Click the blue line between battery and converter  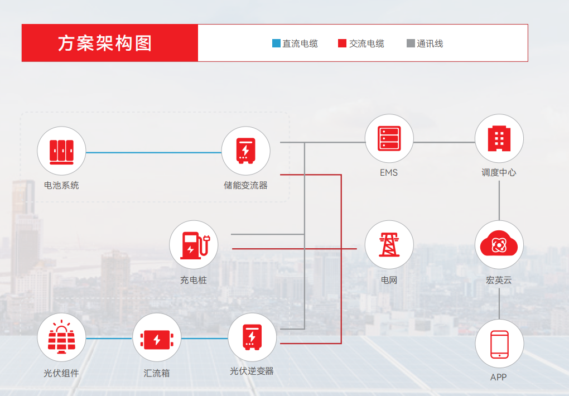[x=153, y=152]
